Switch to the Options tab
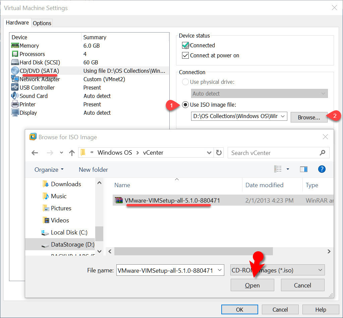Image resolution: width=343 pixels, height=318 pixels. (x=42, y=23)
